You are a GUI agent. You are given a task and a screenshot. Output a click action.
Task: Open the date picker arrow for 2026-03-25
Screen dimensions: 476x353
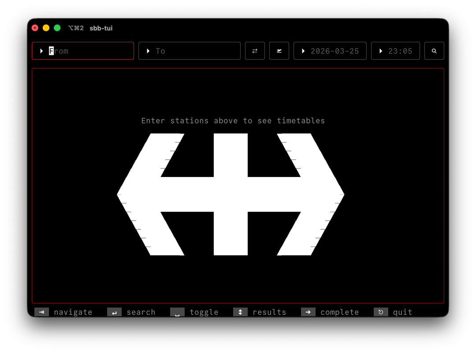303,51
